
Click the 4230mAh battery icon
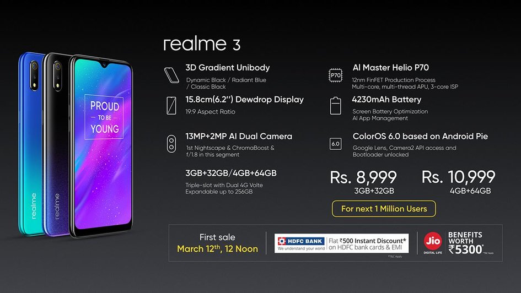[x=335, y=106]
